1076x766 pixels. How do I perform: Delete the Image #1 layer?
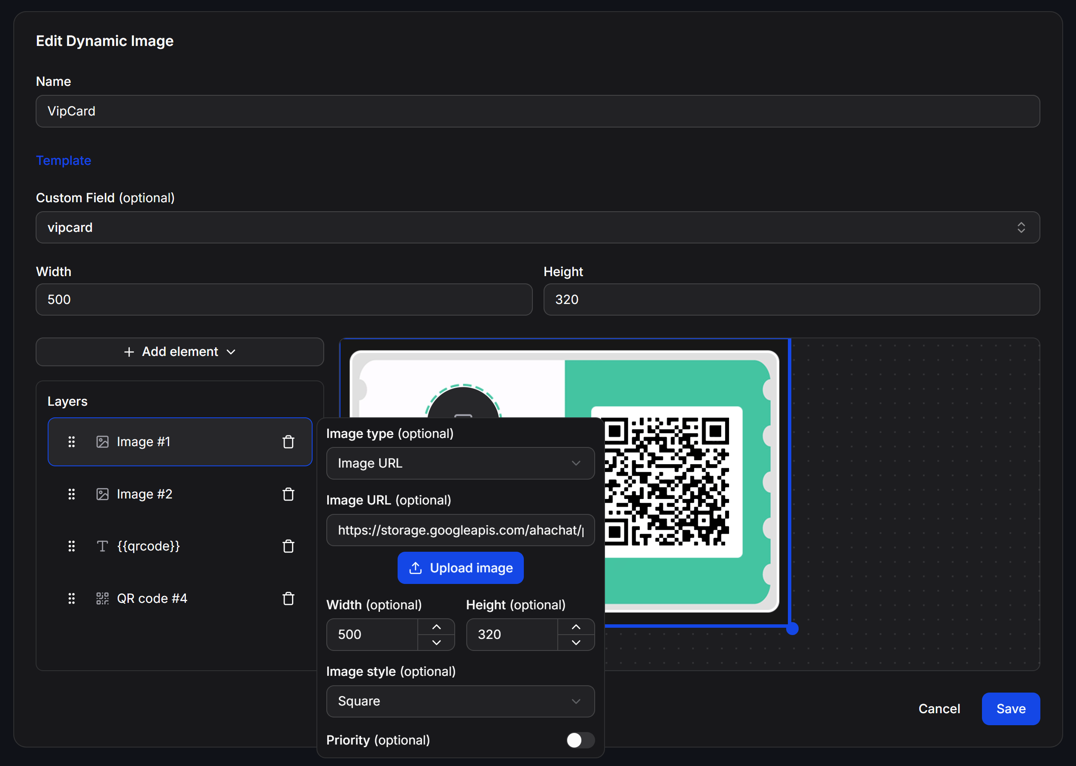288,442
